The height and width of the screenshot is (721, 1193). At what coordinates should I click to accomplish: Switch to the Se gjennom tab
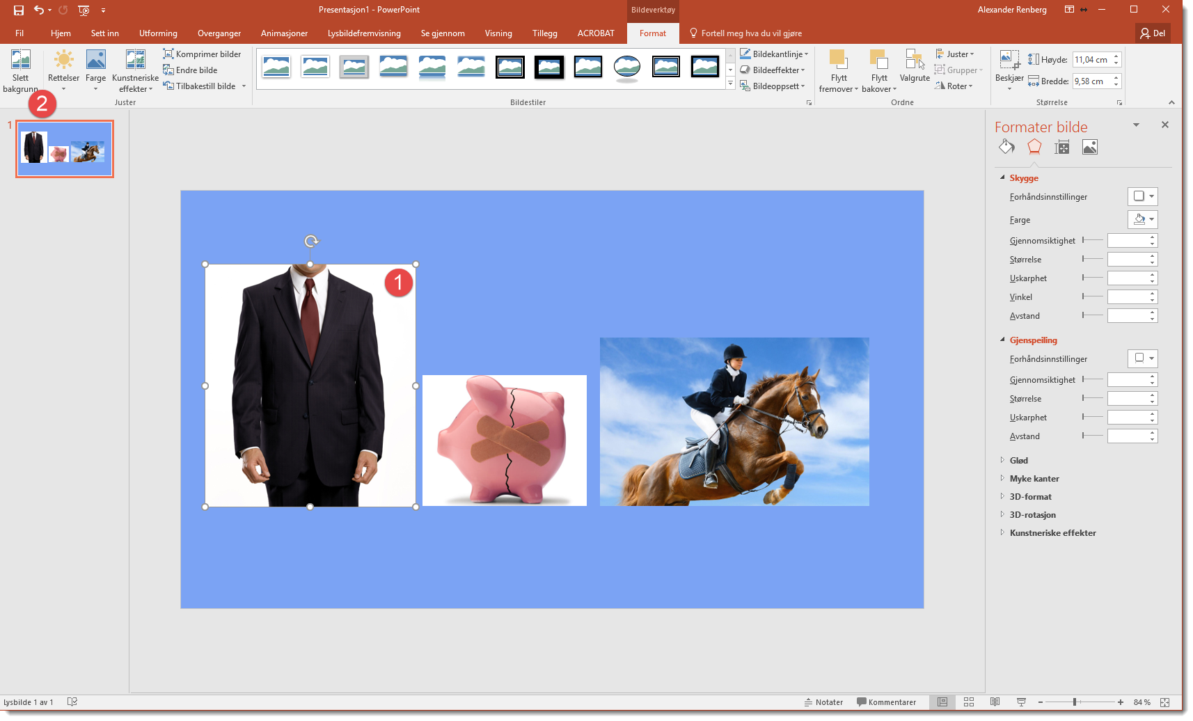pos(443,33)
